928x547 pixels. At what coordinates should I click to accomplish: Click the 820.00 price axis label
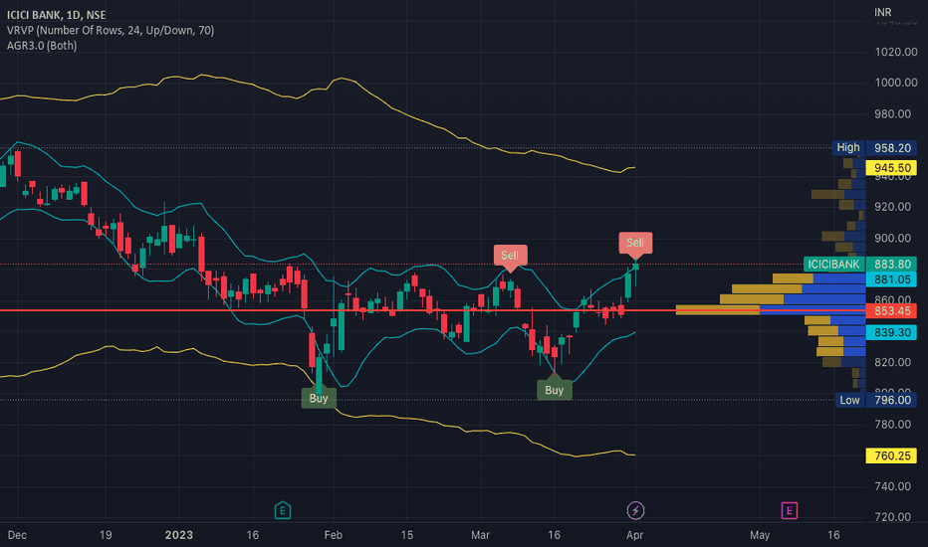coord(892,362)
